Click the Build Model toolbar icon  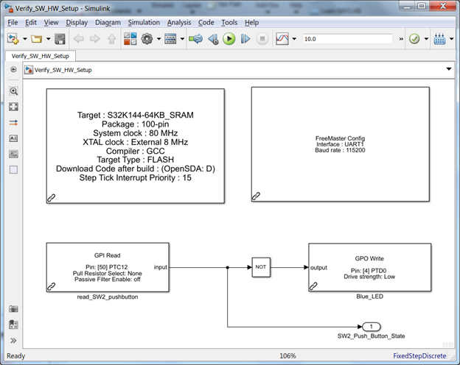click(x=439, y=39)
